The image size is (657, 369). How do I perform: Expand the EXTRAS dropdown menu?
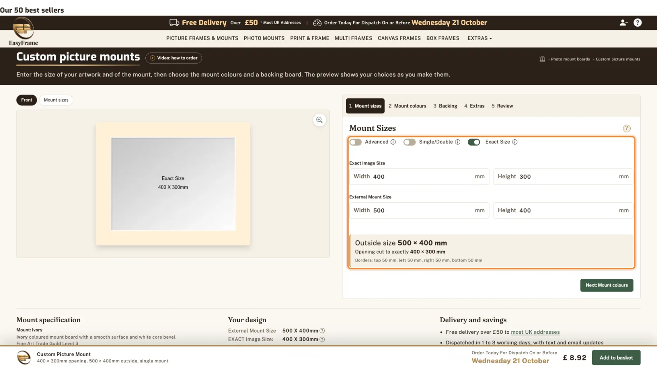pos(480,38)
